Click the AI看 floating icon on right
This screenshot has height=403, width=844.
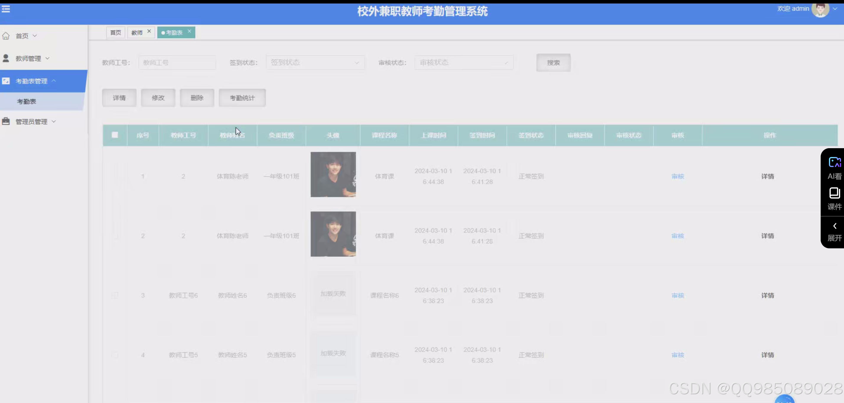835,162
